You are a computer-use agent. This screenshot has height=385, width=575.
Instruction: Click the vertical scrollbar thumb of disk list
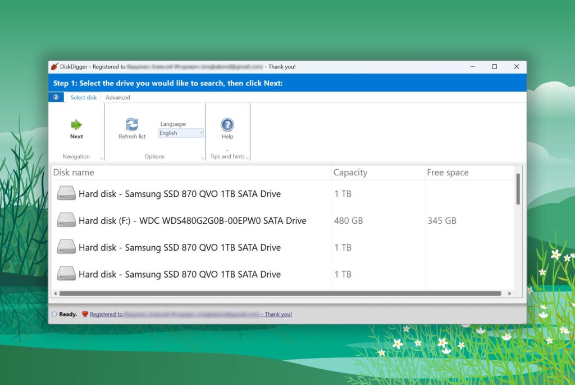point(518,189)
